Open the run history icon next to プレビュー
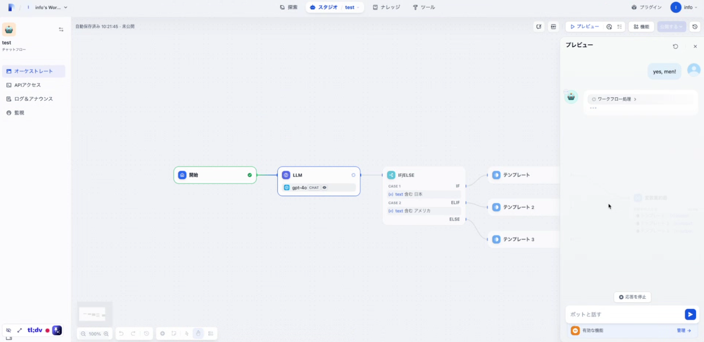 click(609, 26)
